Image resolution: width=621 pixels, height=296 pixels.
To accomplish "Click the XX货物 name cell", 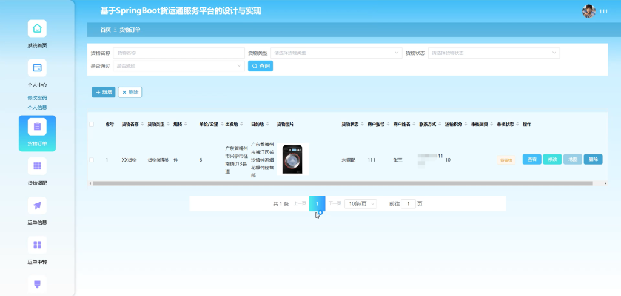I will pos(129,160).
